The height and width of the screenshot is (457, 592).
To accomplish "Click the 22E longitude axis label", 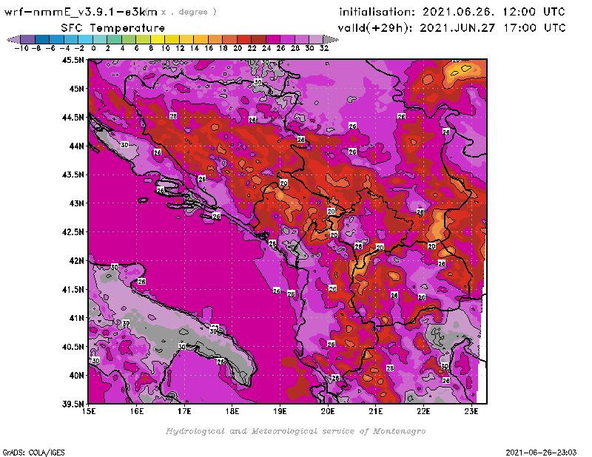I will point(423,411).
